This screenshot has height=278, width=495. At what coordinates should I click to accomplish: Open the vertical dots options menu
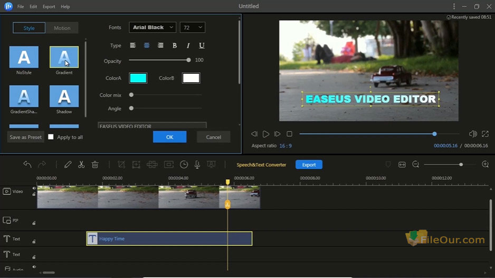pyautogui.click(x=454, y=6)
